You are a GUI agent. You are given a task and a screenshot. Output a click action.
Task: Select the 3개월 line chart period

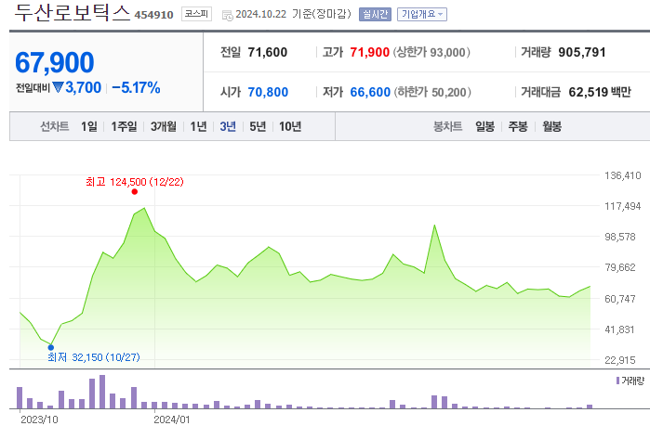click(164, 126)
